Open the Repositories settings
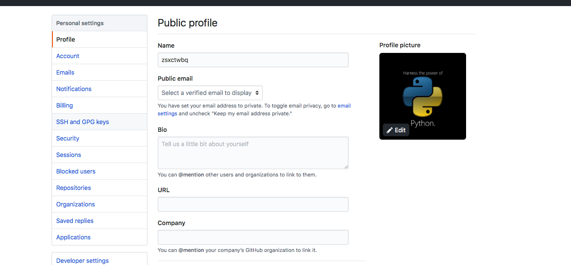571x265 pixels. (99, 188)
